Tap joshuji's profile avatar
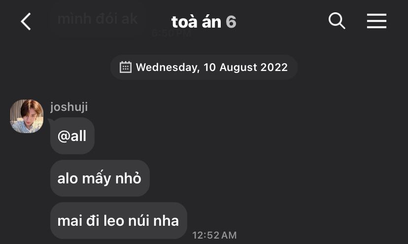The width and height of the screenshot is (408, 244). click(27, 116)
